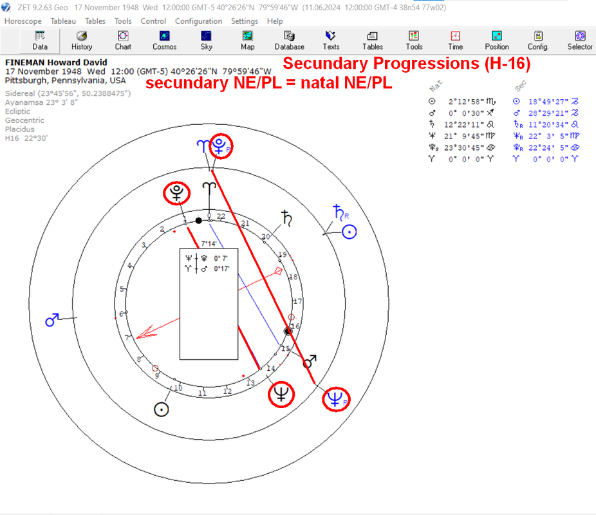Image resolution: width=596 pixels, height=515 pixels.
Task: Click the black natal Neptune glyph
Action: pyautogui.click(x=281, y=394)
